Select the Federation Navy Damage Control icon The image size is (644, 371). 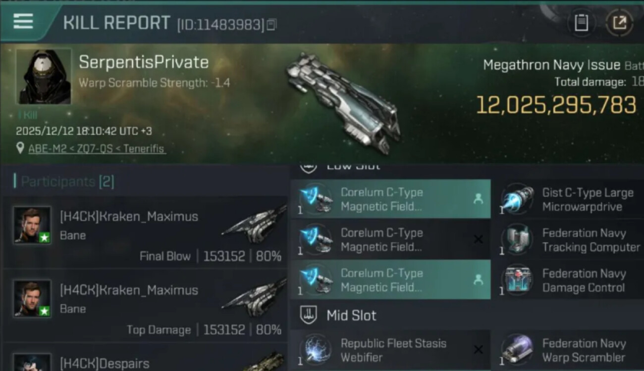click(x=517, y=280)
